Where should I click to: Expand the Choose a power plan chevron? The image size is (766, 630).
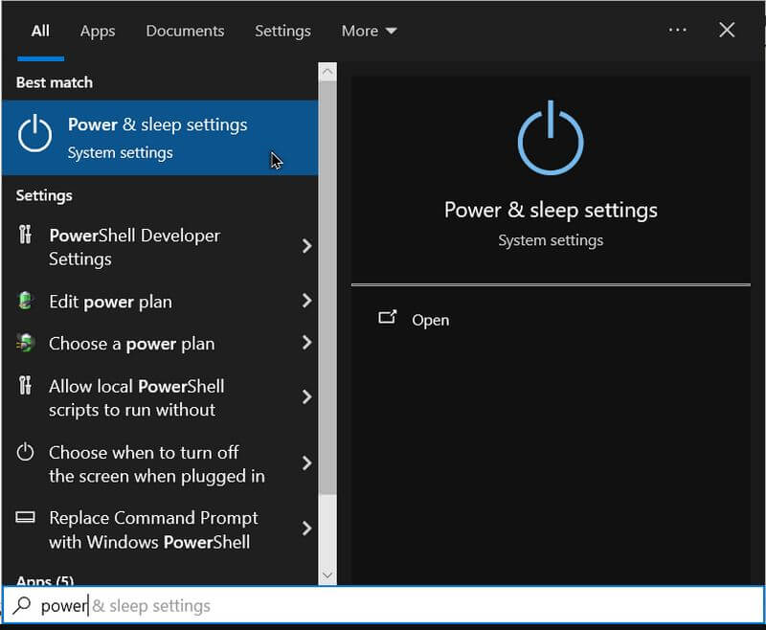tap(306, 343)
